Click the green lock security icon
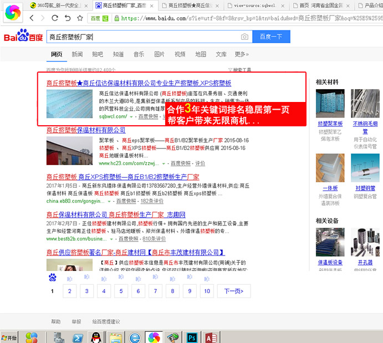This screenshot has width=383, height=343. coord(117,18)
